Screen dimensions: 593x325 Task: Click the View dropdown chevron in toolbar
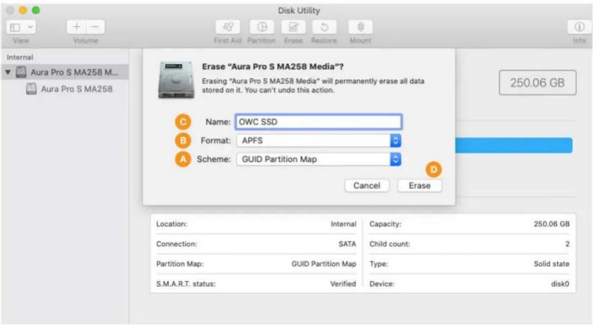[x=30, y=27]
